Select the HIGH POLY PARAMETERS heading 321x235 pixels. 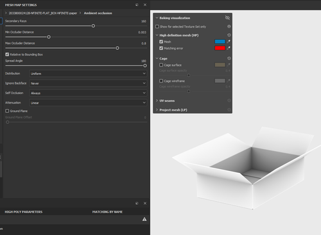click(24, 212)
